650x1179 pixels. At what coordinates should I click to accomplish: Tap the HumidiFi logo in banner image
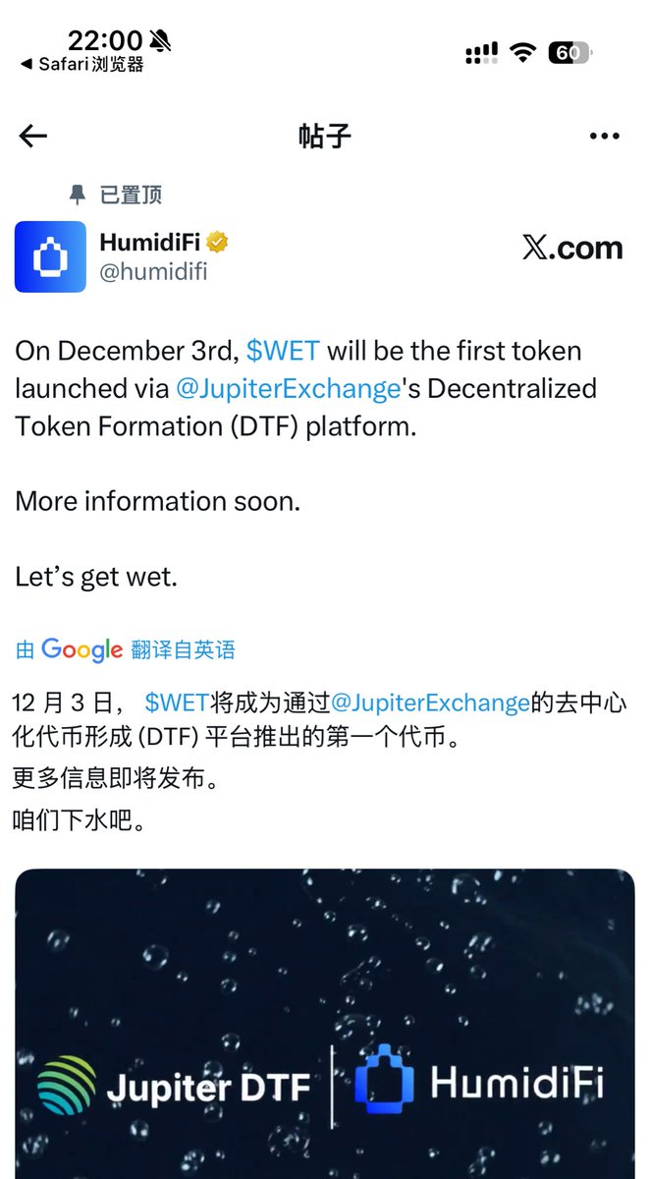click(x=479, y=1084)
